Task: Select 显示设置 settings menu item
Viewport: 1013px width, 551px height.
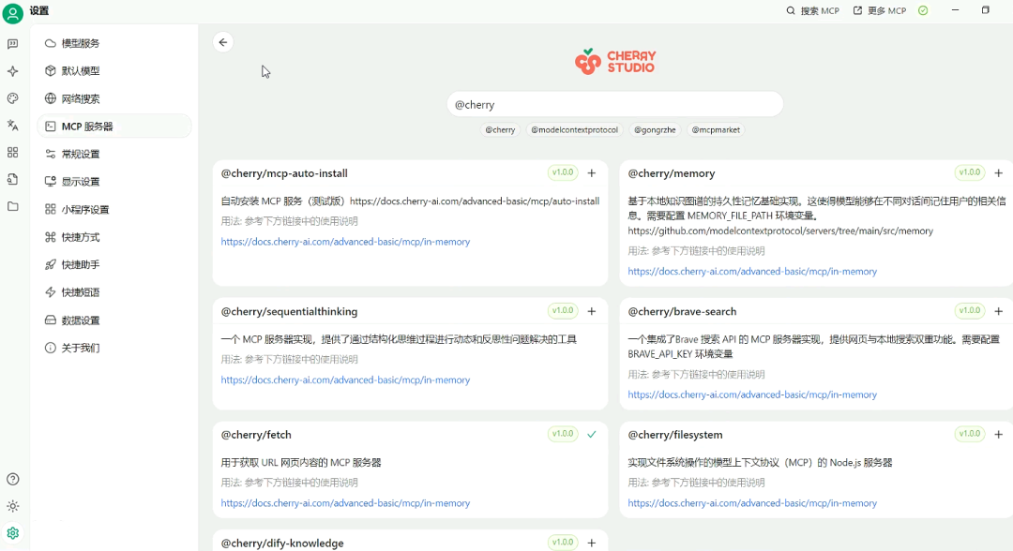Action: point(114,181)
